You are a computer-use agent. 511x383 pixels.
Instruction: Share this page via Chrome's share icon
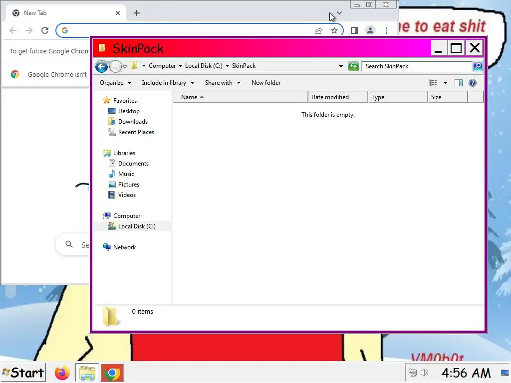coord(318,30)
